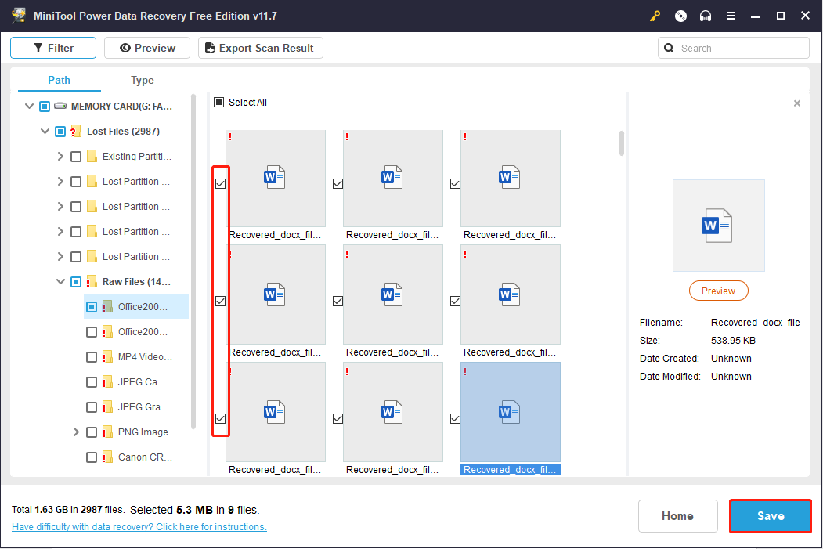
Task: Expand the Existing Partition folder
Action: (x=60, y=157)
